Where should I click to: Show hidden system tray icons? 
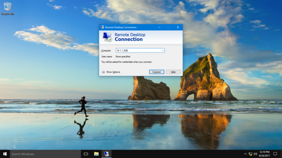click(245, 154)
